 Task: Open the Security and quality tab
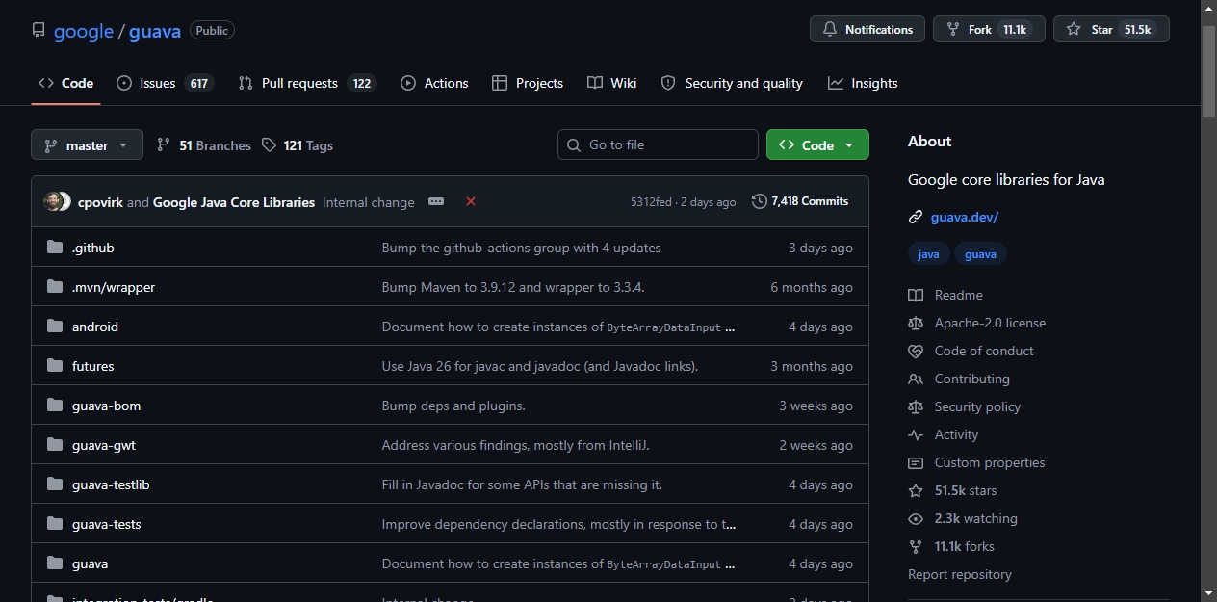pos(732,83)
